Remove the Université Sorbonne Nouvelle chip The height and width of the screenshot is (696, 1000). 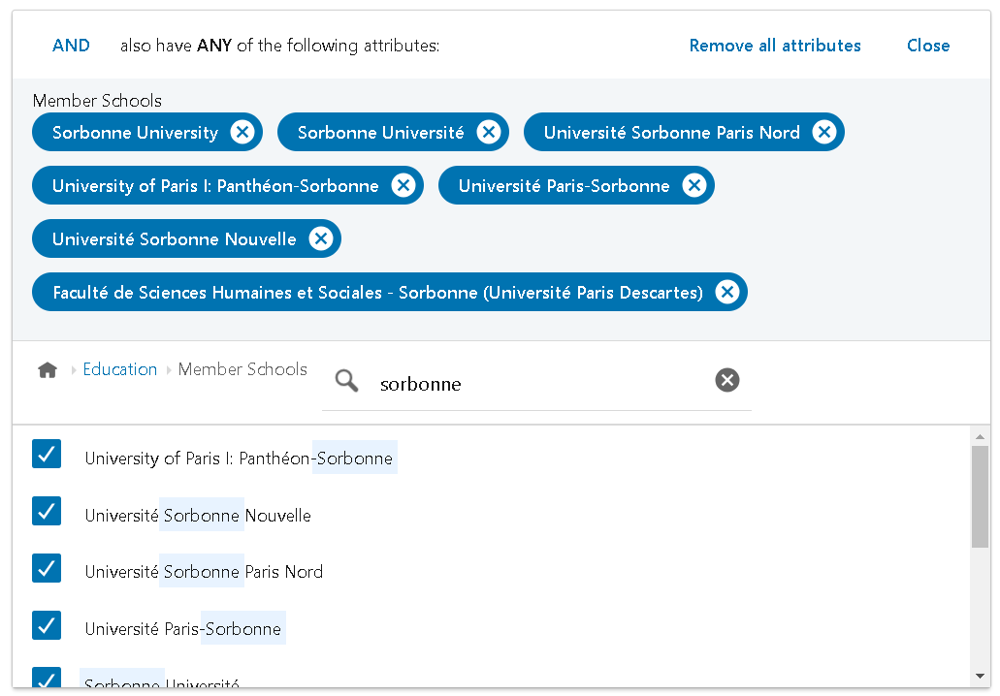coord(320,238)
